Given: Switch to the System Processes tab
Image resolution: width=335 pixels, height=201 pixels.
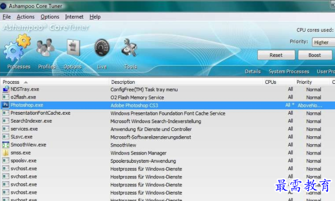Looking at the screenshot, I should [289, 72].
